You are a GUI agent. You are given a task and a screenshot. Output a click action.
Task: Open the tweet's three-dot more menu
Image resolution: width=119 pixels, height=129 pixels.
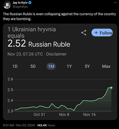115,3
